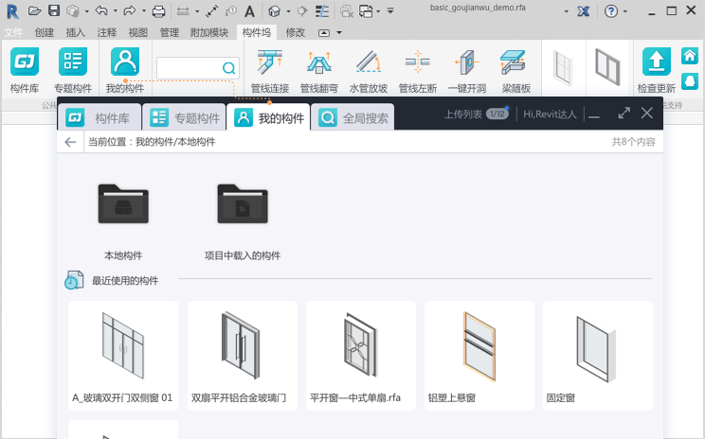Select the Text tool (letter A)
This screenshot has width=705, height=439.
[x=249, y=11]
